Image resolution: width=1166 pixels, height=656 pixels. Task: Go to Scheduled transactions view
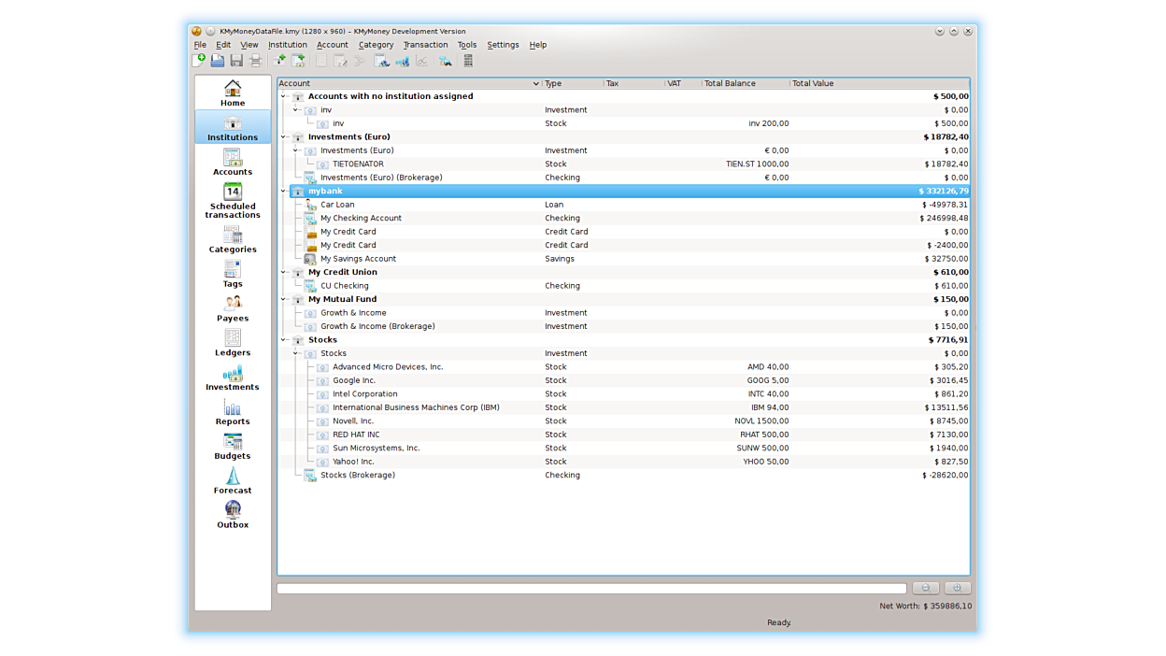pyautogui.click(x=233, y=201)
